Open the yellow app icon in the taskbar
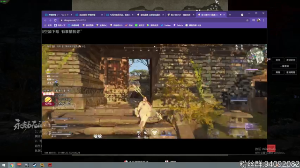 (42, 165)
